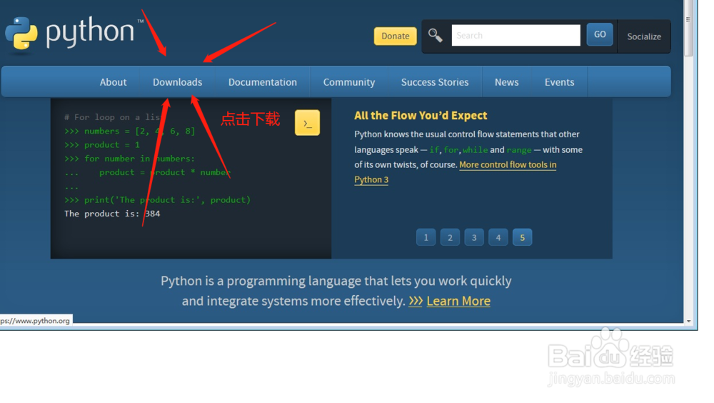Click the browser's vertical scrollbar thumb

[688, 29]
